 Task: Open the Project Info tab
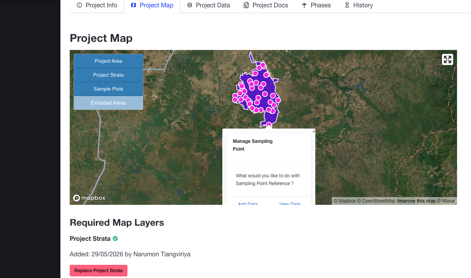(97, 5)
